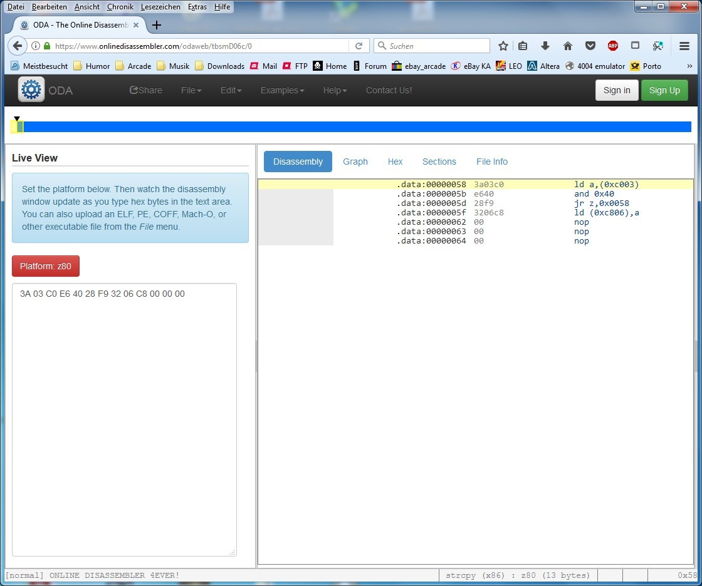Click the ODA gear logo icon
702x586 pixels.
click(x=31, y=90)
